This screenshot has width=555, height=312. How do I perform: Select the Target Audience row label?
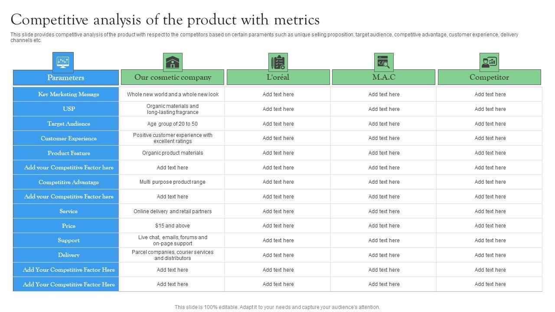69,123
